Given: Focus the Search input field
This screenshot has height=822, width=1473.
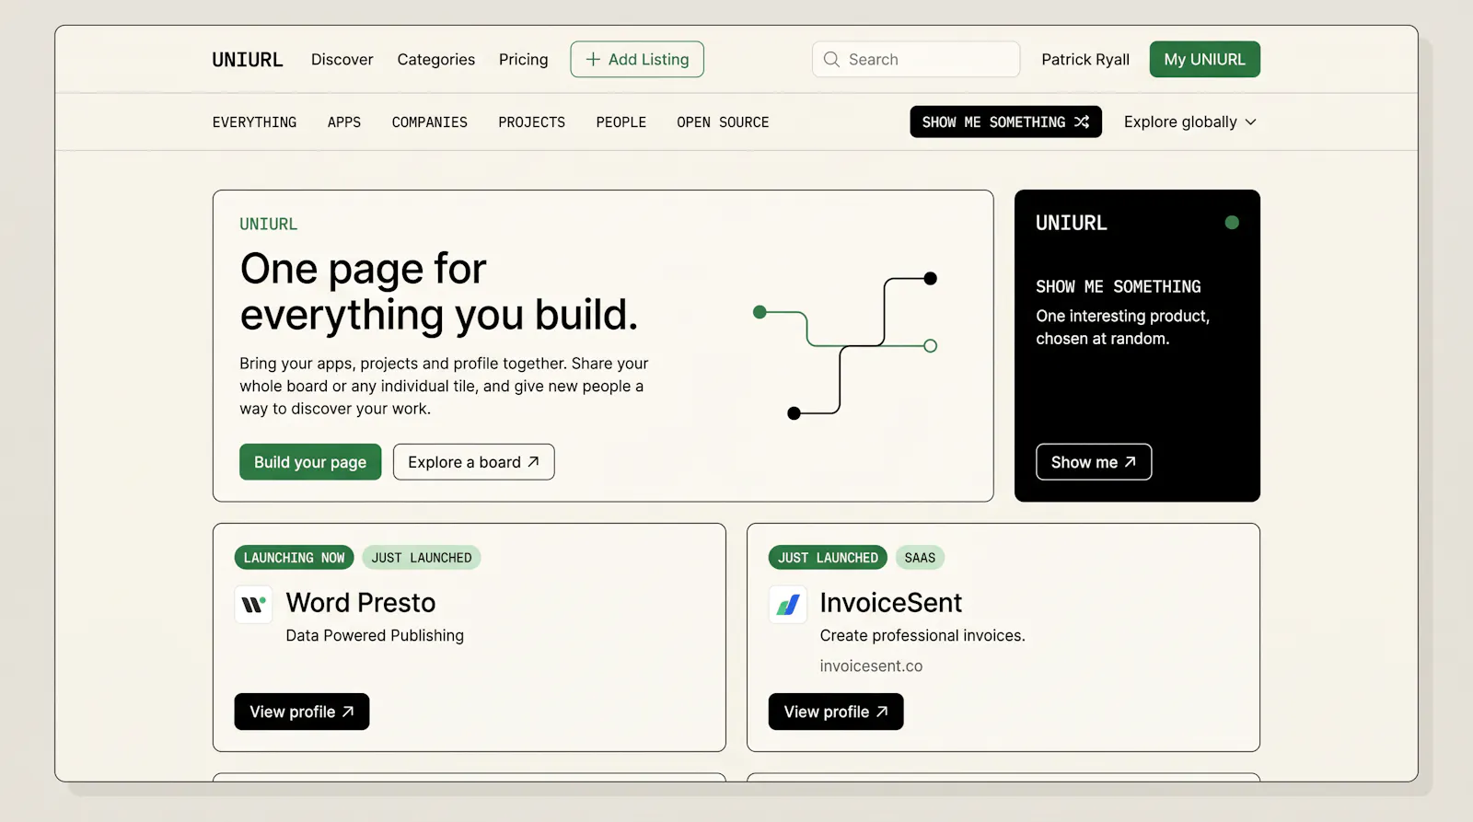Looking at the screenshot, I should [916, 59].
